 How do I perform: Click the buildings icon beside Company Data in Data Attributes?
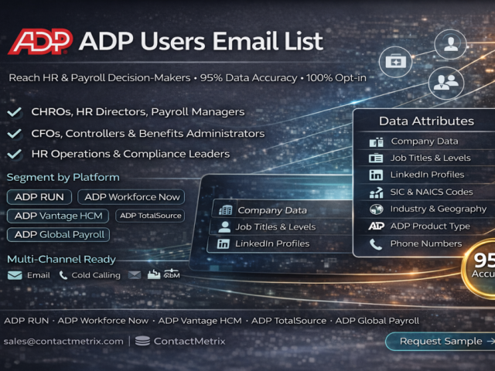pos(377,142)
